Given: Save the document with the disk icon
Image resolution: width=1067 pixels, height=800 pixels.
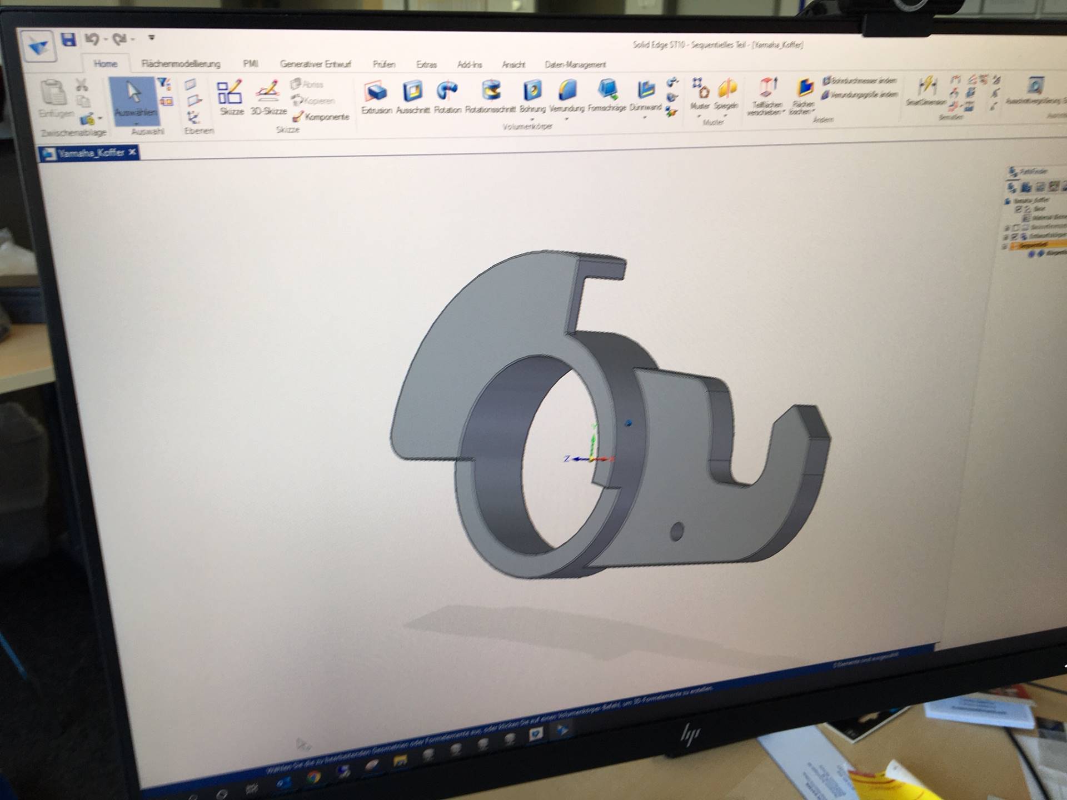Looking at the screenshot, I should [x=68, y=39].
